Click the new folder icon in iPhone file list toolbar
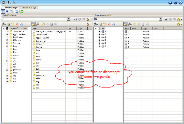184x124 pixels. pyautogui.click(x=43, y=24)
